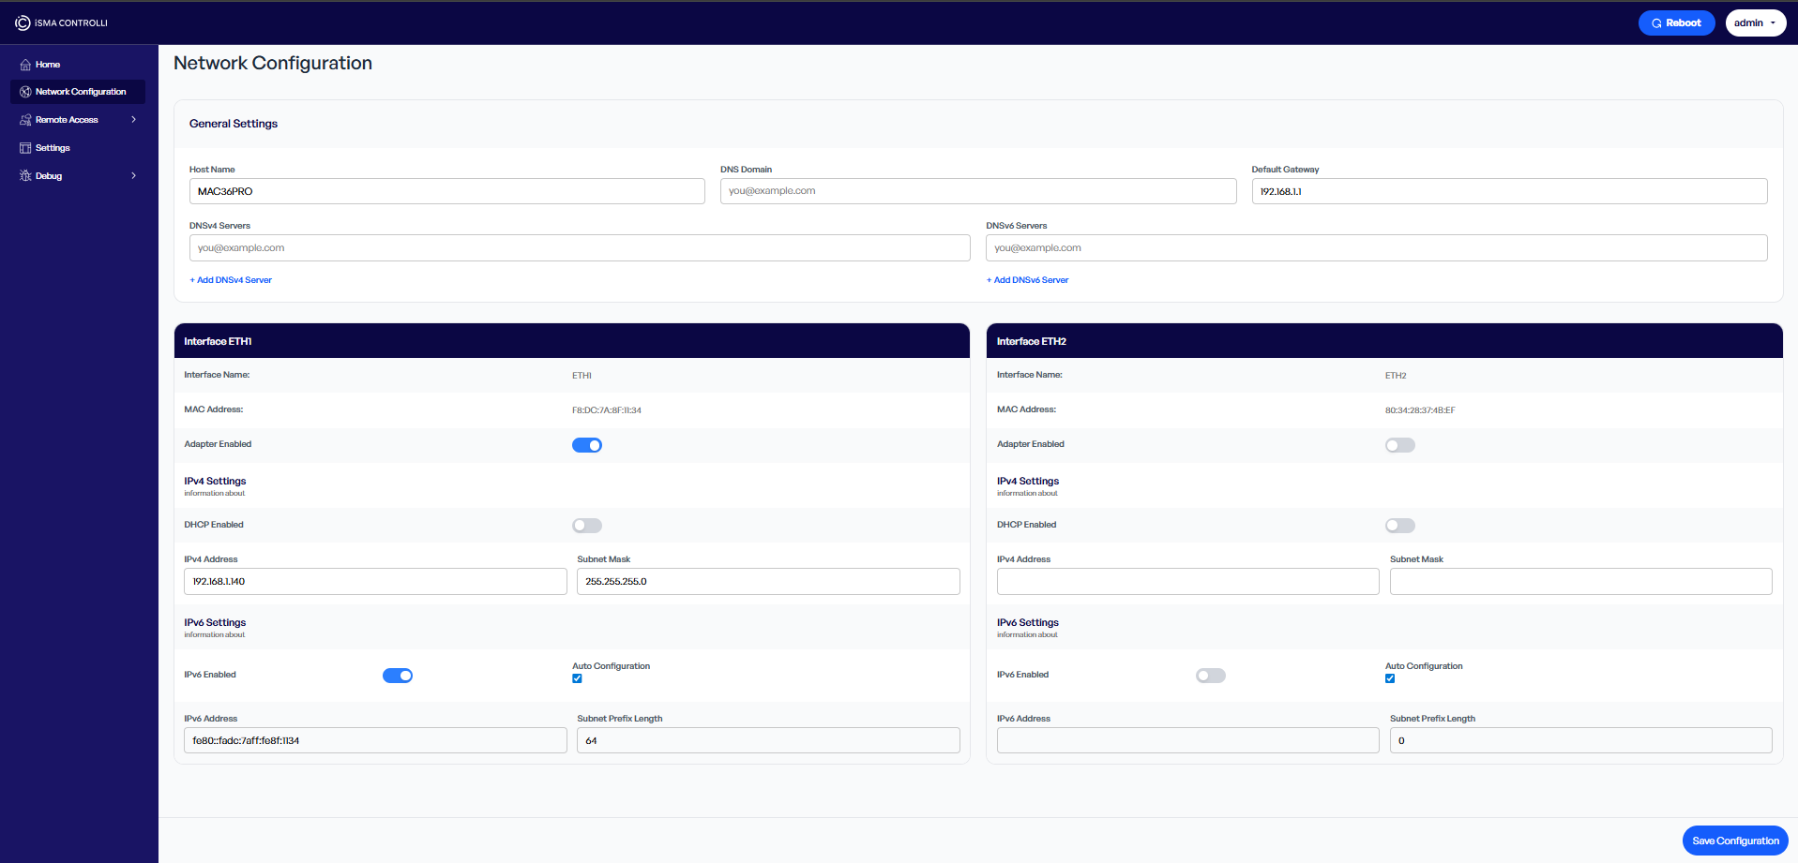
Task: Click the Network Configuration globe icon
Action: coord(25,92)
